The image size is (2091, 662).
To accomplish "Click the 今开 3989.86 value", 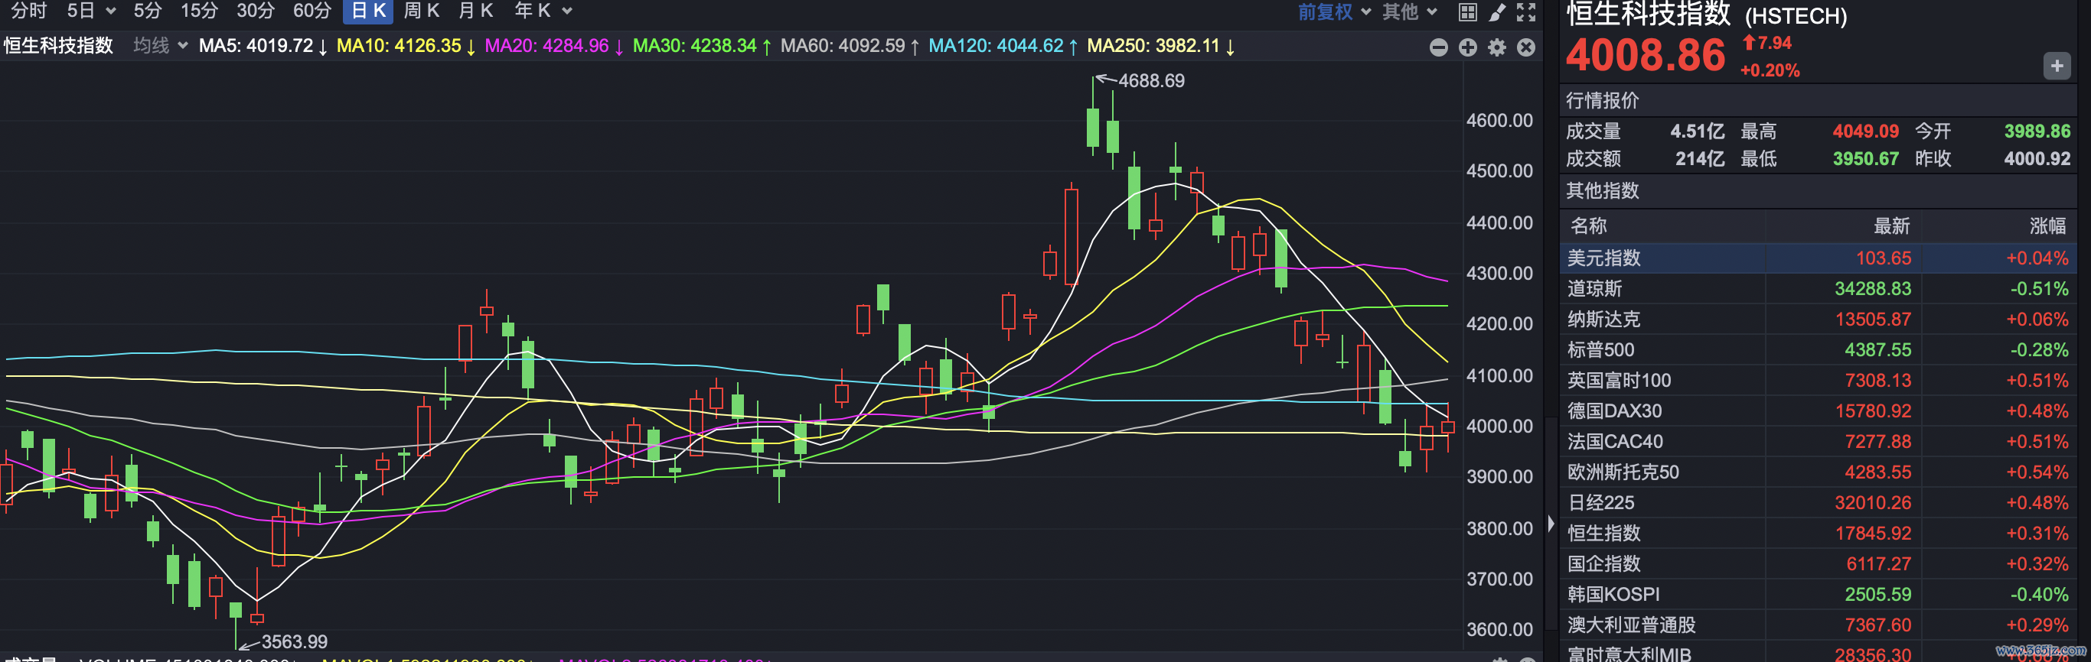I will click(x=2037, y=131).
